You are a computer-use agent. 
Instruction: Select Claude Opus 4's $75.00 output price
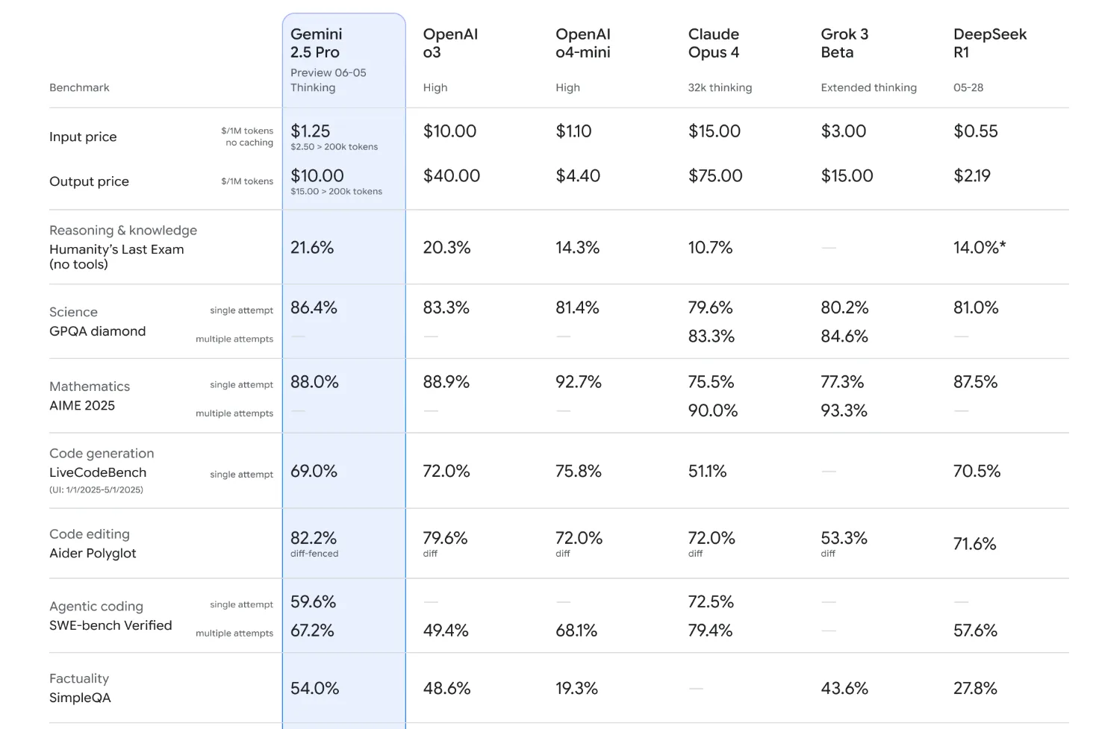click(x=715, y=176)
